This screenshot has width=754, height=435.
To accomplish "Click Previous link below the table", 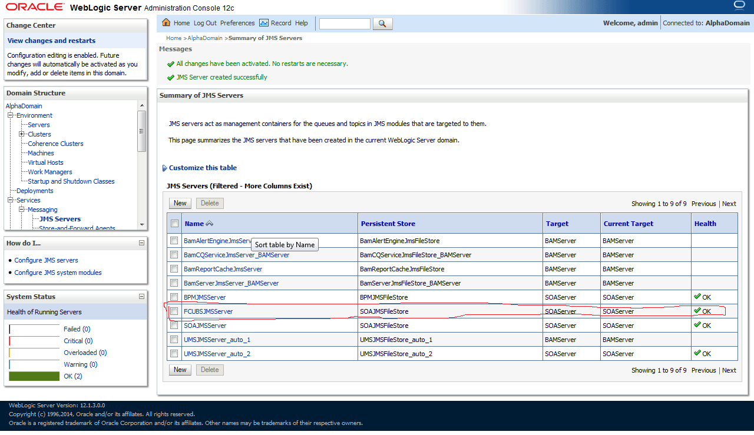I will 704,370.
